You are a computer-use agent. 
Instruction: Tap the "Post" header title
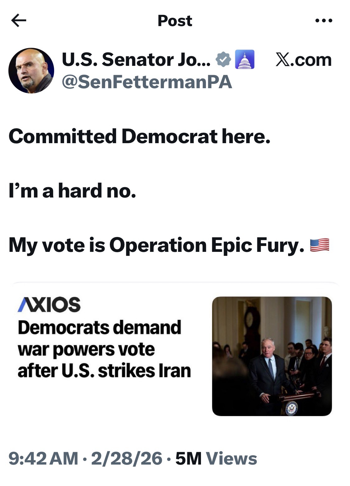tap(175, 21)
